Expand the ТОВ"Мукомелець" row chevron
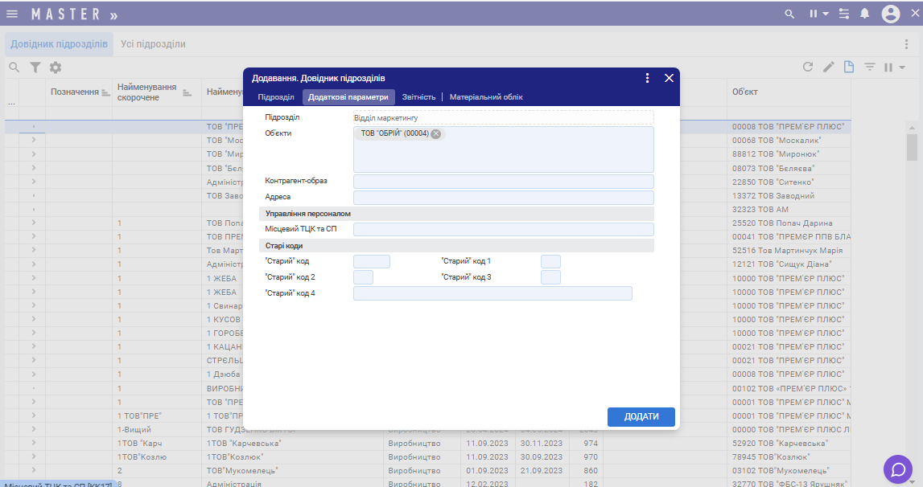Image resolution: width=923 pixels, height=487 pixels. tap(33, 470)
